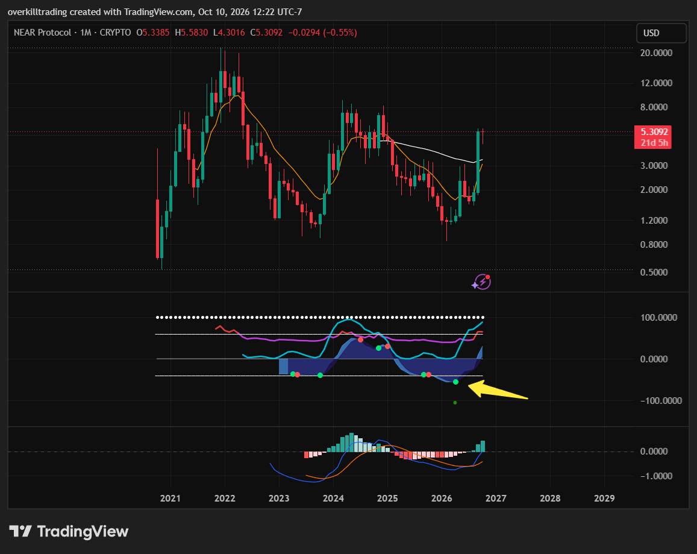Click the 2027 time axis label
697x554 pixels.
click(x=496, y=499)
